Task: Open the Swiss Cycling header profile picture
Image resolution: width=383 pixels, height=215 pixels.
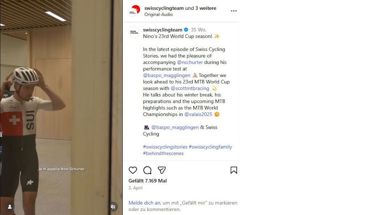Action: pyautogui.click(x=134, y=11)
